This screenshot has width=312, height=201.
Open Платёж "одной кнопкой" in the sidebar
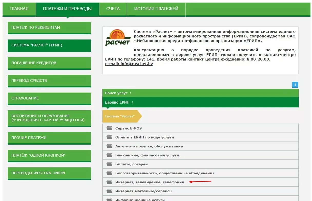(49, 156)
